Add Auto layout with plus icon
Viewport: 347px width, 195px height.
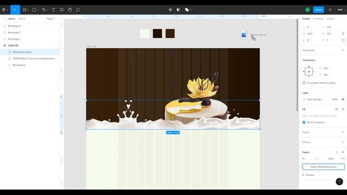coord(343,50)
